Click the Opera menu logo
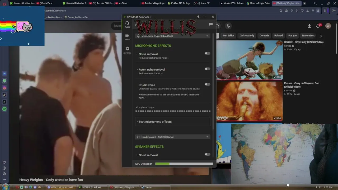The image size is (338, 190). 4,4
